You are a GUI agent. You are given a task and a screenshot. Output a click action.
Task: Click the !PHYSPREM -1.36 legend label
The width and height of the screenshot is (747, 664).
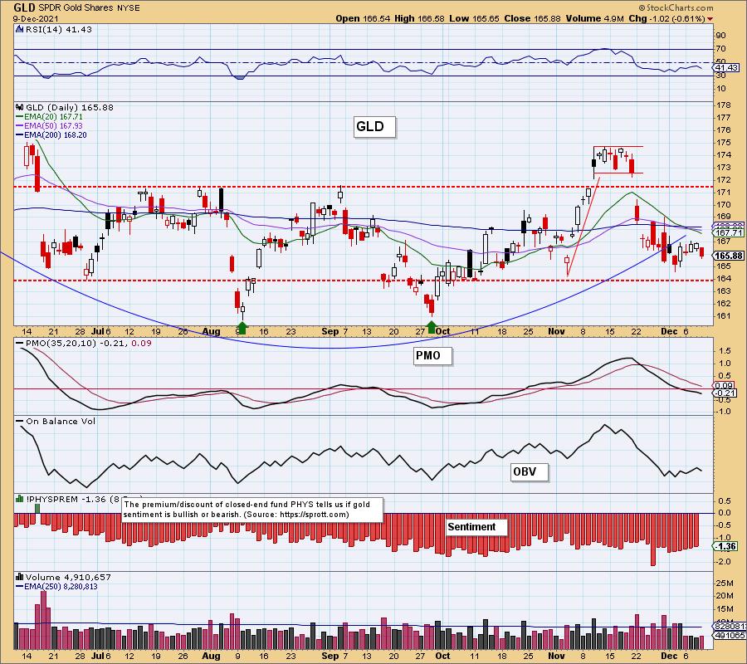pos(66,499)
